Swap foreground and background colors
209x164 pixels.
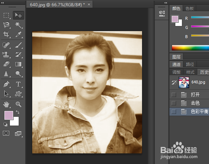(x=18, y=112)
